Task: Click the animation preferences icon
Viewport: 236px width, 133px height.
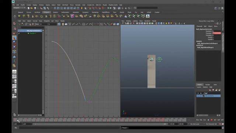Action: tap(223, 124)
